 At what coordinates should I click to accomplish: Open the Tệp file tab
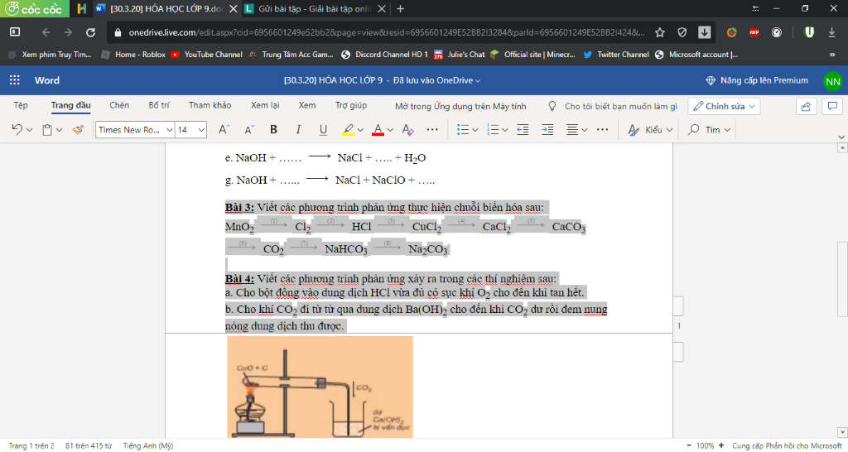tap(21, 105)
